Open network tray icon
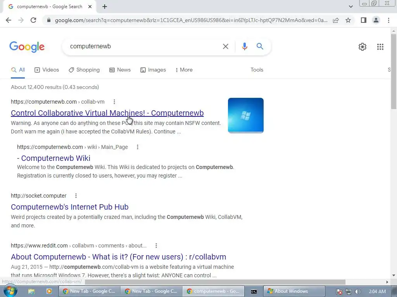Viewport: 397px width, 297px height. point(349,292)
